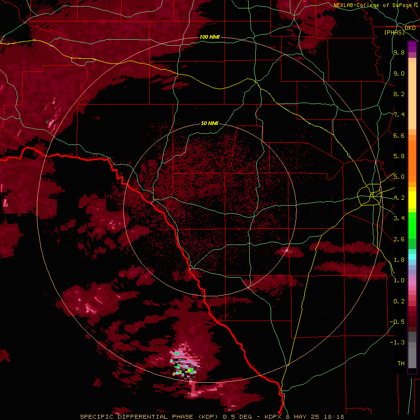Click the "5.8" color scale value
Image resolution: width=420 pixels, height=420 pixels.
399,156
